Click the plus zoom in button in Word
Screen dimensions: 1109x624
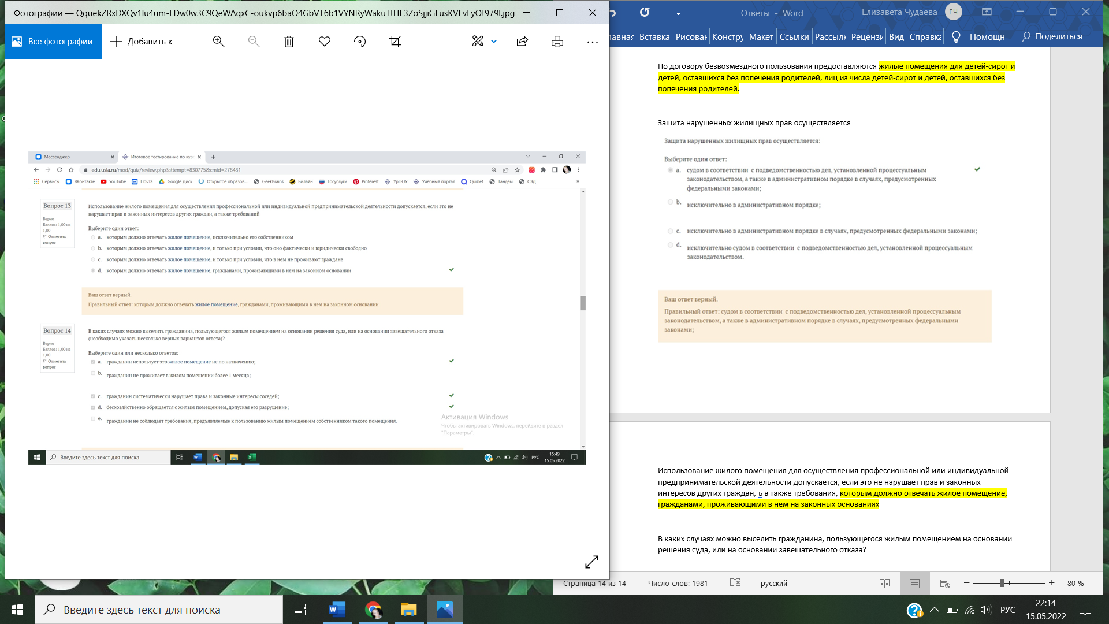coord(1052,584)
